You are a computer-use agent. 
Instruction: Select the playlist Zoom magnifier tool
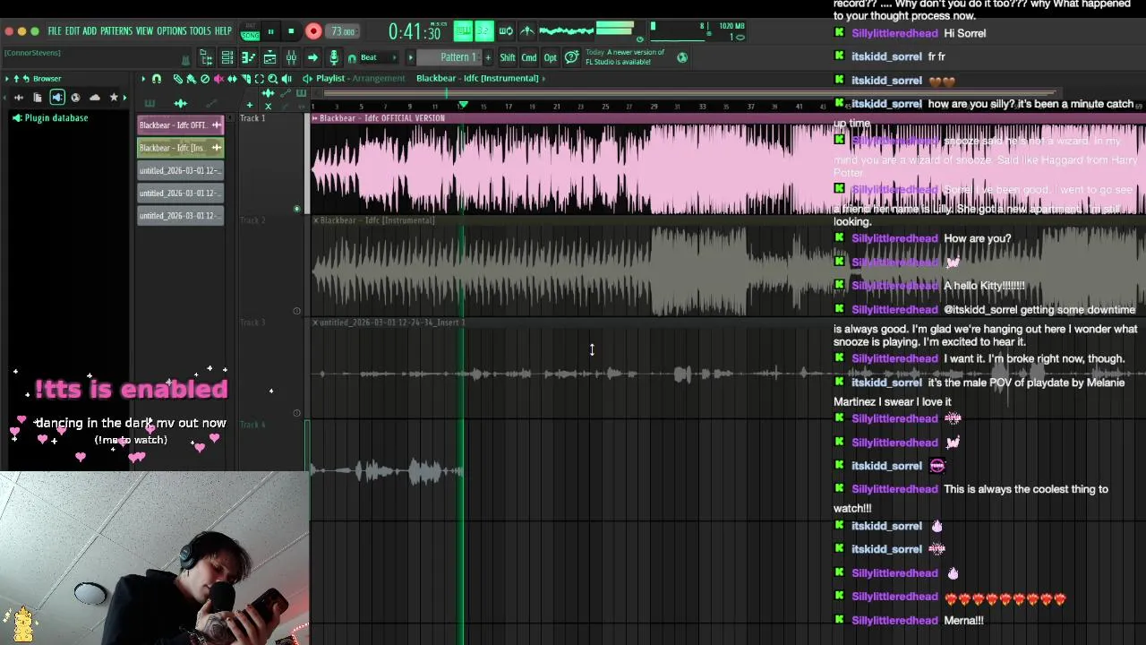pyautogui.click(x=272, y=78)
